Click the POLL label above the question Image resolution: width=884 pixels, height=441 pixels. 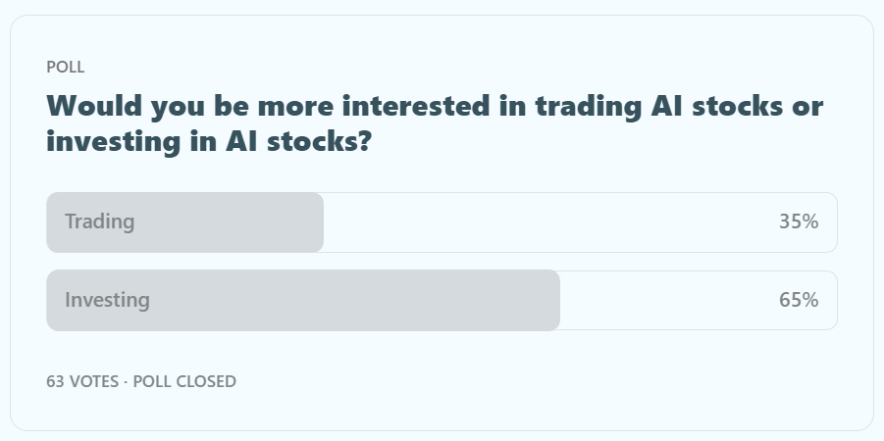pos(65,68)
